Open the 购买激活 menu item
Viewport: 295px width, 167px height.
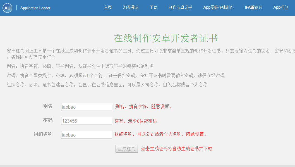click(x=131, y=8)
